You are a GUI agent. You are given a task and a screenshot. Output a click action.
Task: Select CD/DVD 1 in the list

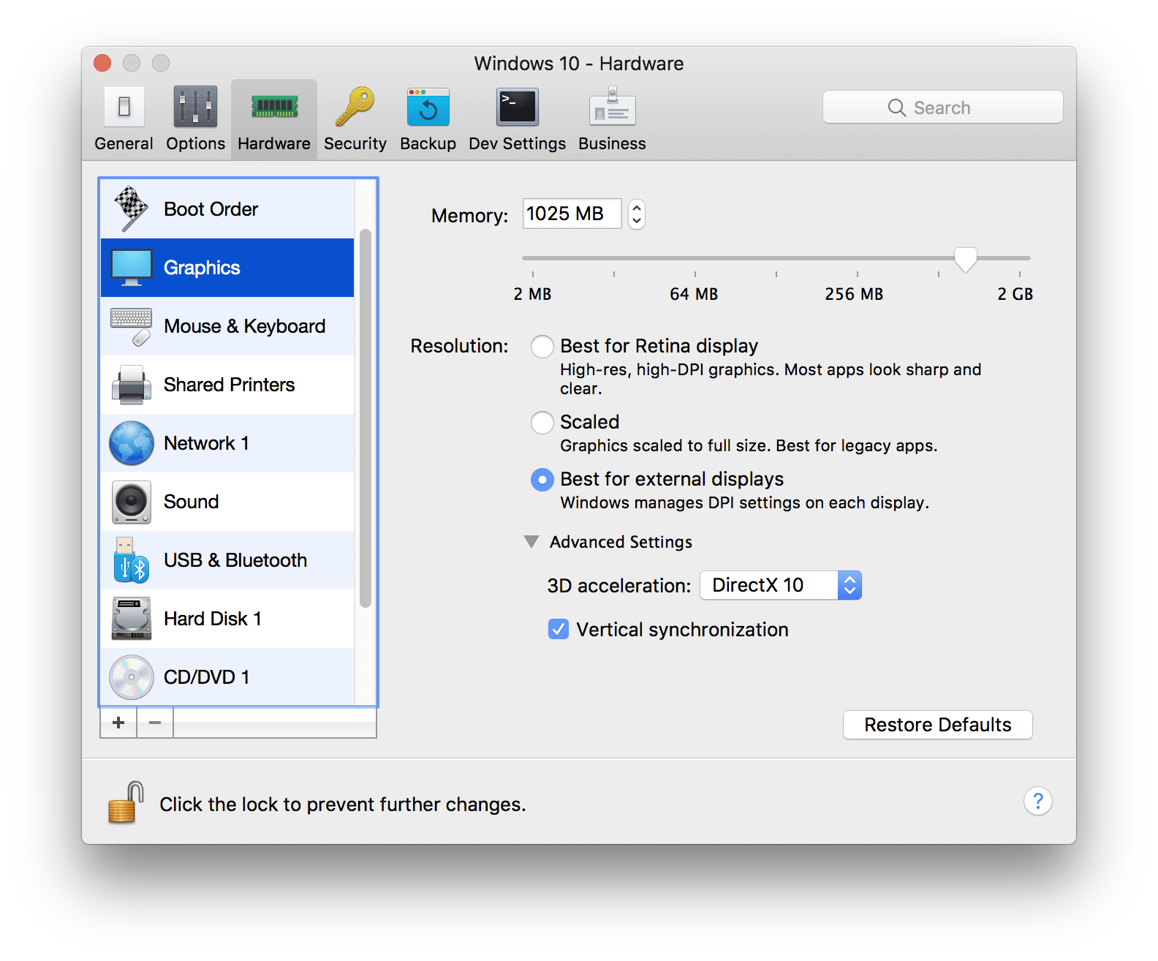pyautogui.click(x=227, y=677)
